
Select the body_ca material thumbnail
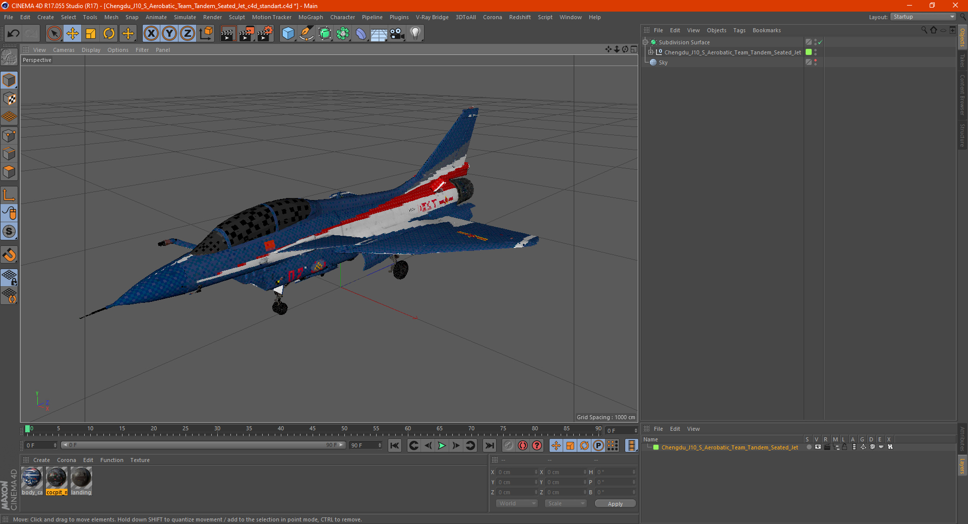tap(32, 481)
